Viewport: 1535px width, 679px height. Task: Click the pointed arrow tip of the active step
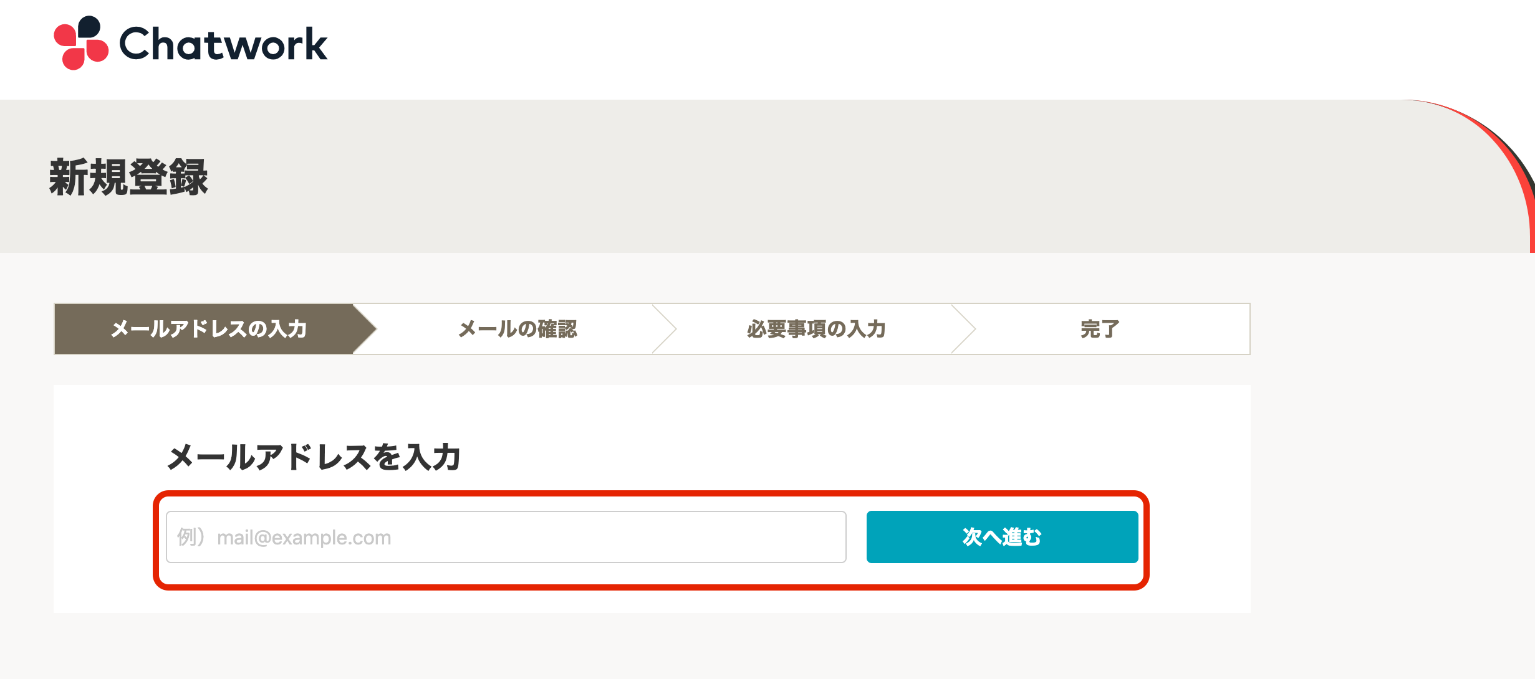coord(368,329)
